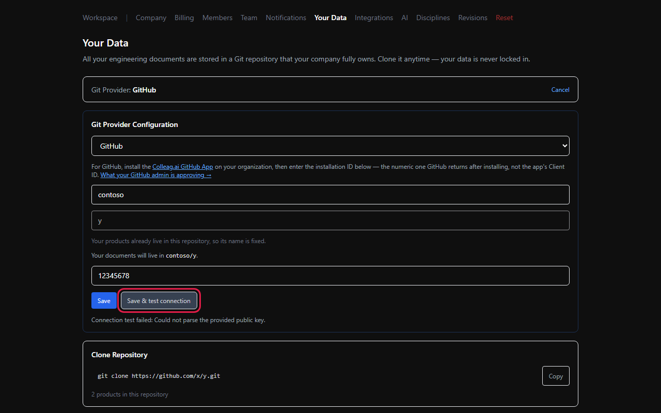Click the git clone https://github.com/x/y.git text
Image resolution: width=661 pixels, height=413 pixels.
[x=159, y=376]
